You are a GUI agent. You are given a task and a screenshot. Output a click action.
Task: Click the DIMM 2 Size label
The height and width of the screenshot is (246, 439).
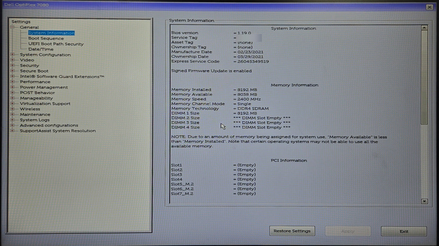185,118
